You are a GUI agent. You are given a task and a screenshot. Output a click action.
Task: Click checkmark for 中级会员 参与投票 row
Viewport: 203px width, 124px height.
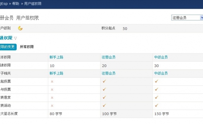pos(157,89)
